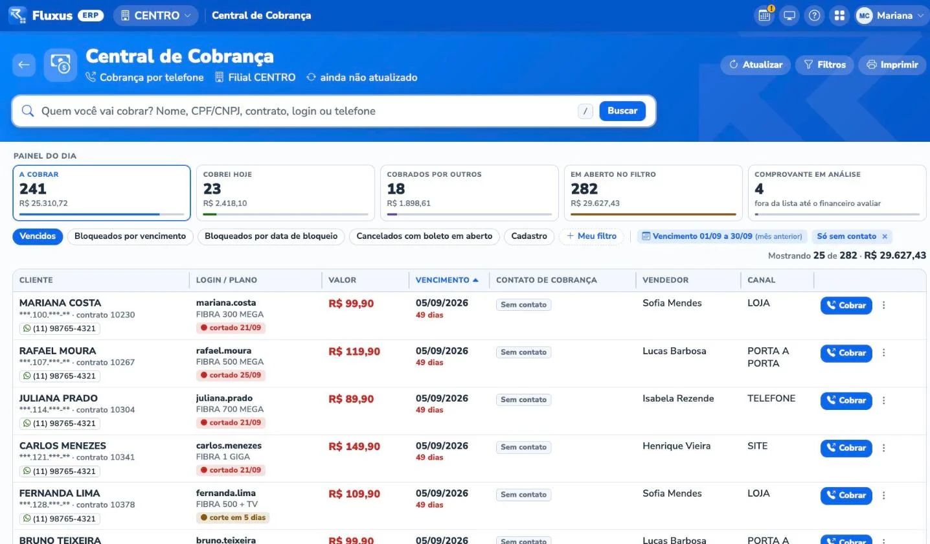
Task: Open the Mariana user menu
Action: pos(890,16)
